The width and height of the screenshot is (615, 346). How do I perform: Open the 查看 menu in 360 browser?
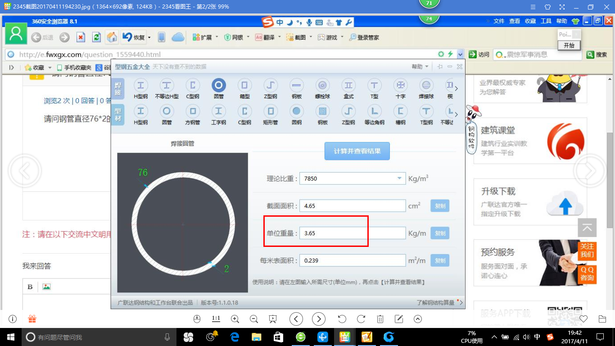click(515, 21)
